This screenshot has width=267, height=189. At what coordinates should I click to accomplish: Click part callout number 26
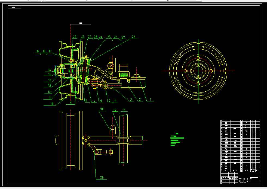click(115, 37)
